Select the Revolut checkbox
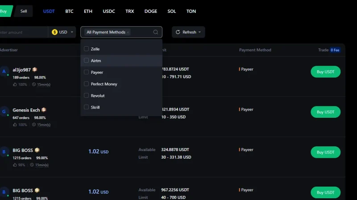 [x=86, y=96]
